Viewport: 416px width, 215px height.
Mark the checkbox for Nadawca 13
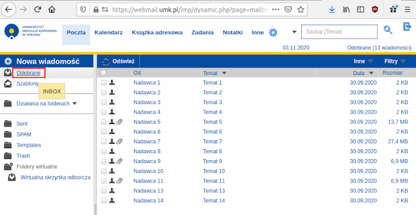coord(104,191)
